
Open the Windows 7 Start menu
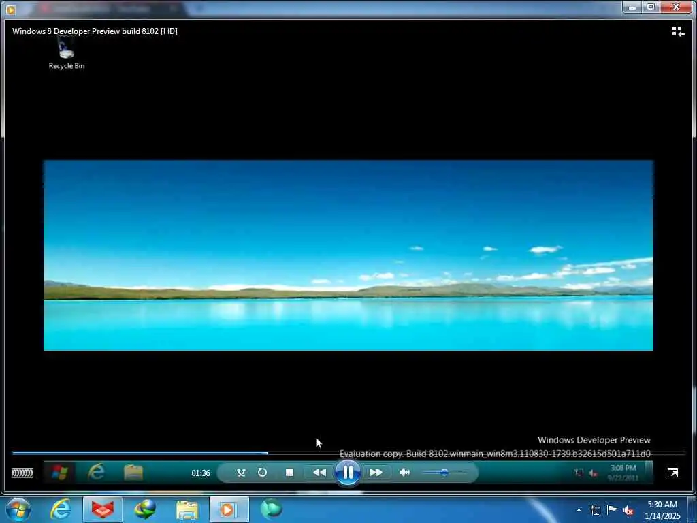[x=18, y=509]
